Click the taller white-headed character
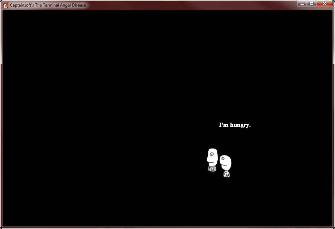The width and height of the screenshot is (335, 229). pos(212,160)
